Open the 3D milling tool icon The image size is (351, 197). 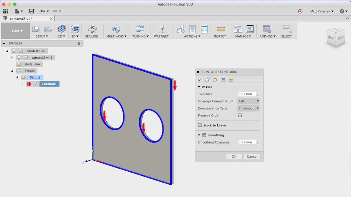tap(75, 29)
